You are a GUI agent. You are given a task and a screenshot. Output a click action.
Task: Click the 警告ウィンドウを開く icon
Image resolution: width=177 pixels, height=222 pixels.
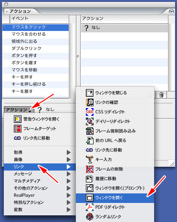pos(18,119)
